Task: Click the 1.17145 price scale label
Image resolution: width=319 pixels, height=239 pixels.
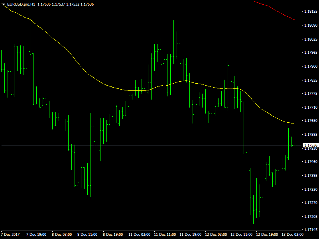Action: point(311,230)
